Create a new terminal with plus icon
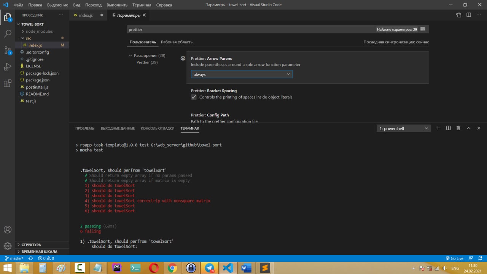 438,128
